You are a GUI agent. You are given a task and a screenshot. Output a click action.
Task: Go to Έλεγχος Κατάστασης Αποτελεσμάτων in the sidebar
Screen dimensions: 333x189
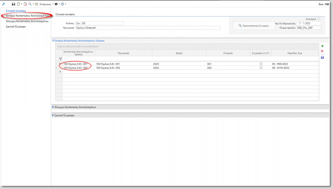click(27, 21)
